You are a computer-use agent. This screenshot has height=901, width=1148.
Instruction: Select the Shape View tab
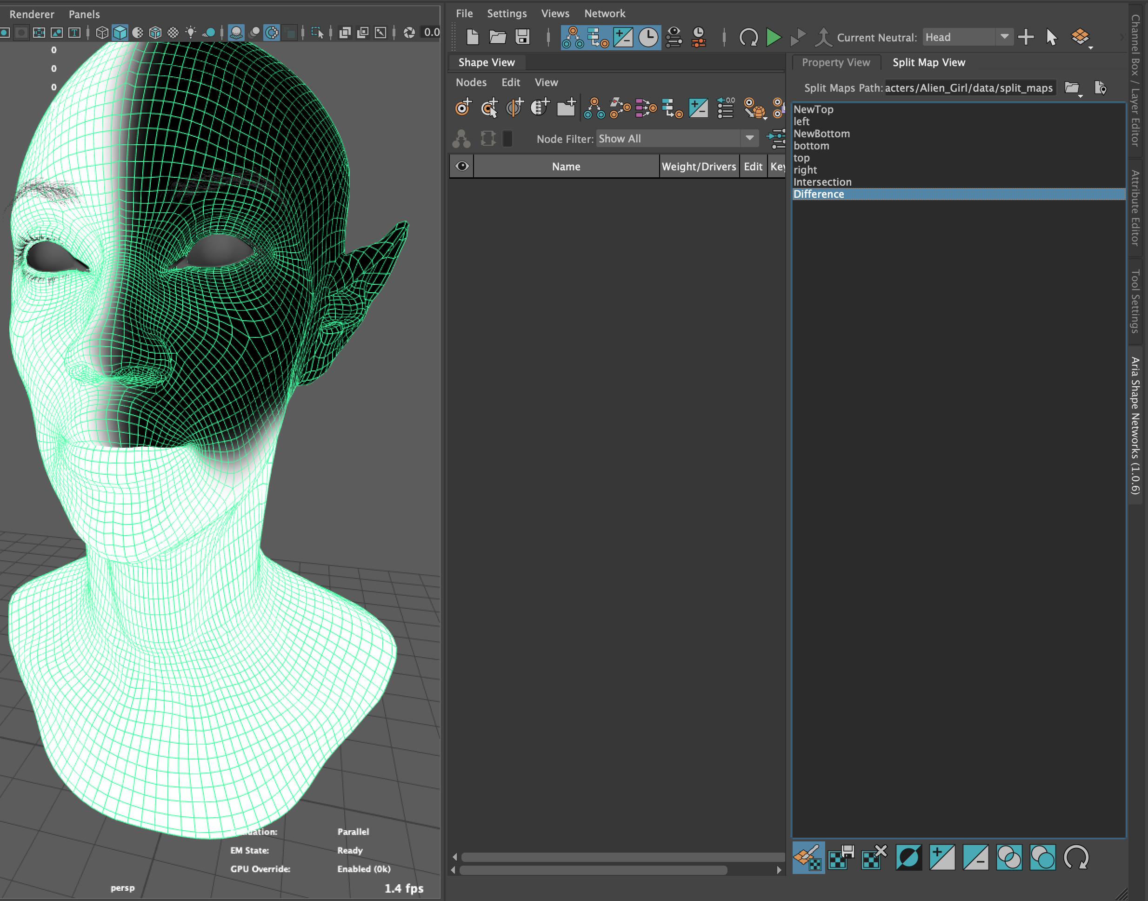tap(486, 62)
